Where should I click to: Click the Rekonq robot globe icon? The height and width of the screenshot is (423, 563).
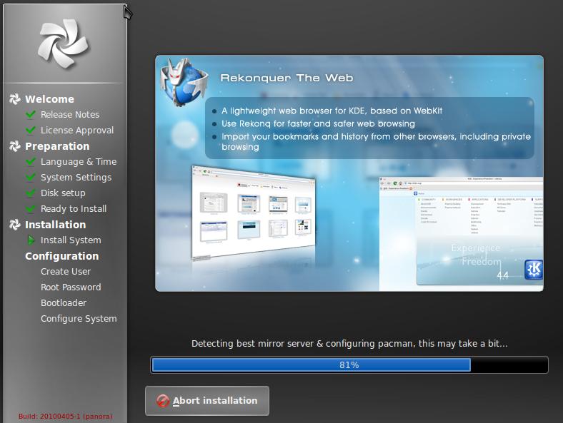(x=181, y=83)
